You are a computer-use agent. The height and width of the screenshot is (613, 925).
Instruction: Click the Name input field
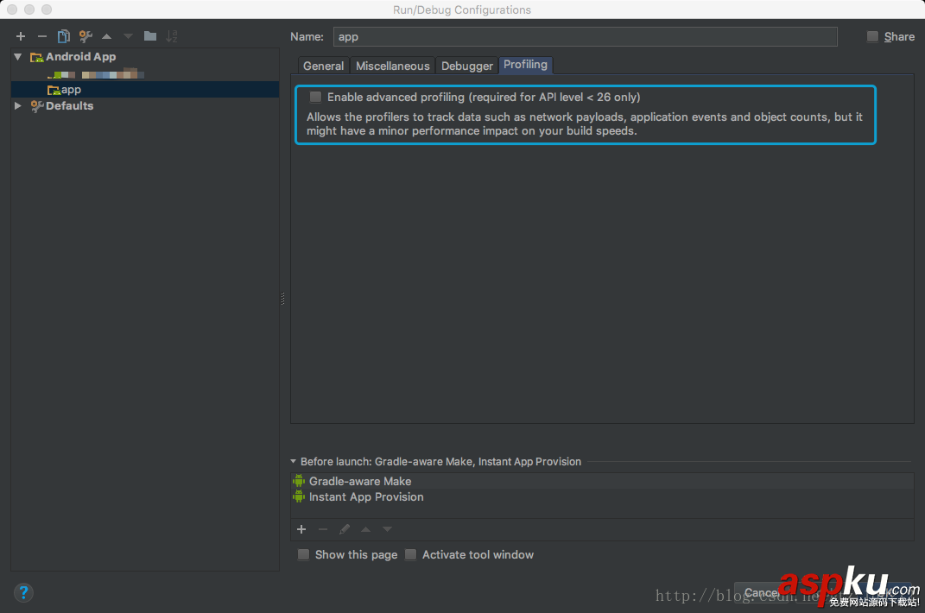coord(585,36)
